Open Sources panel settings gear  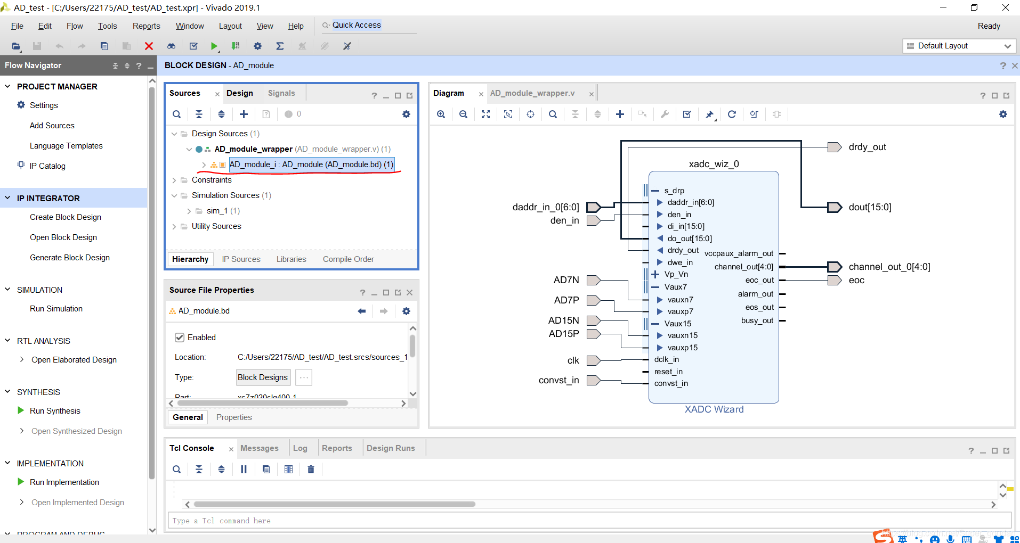(406, 114)
